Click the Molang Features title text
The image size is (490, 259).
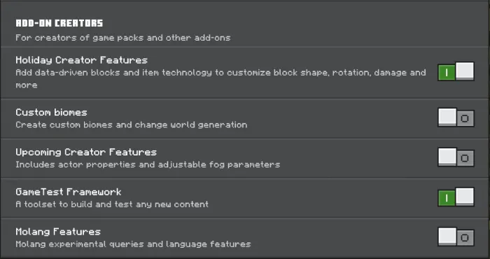(58, 232)
